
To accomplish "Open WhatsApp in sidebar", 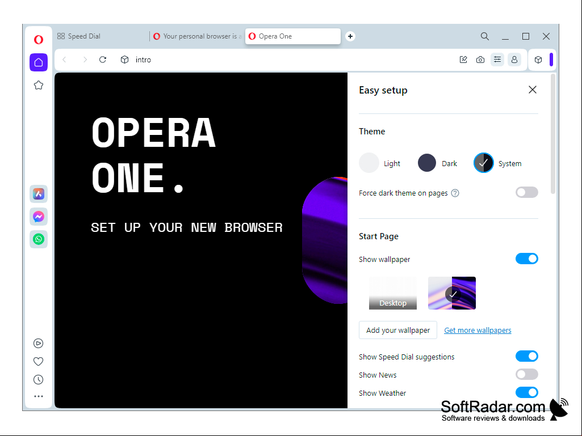I will point(39,239).
